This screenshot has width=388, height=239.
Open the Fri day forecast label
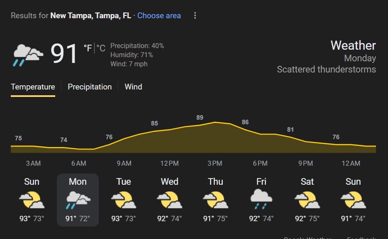pyautogui.click(x=261, y=182)
